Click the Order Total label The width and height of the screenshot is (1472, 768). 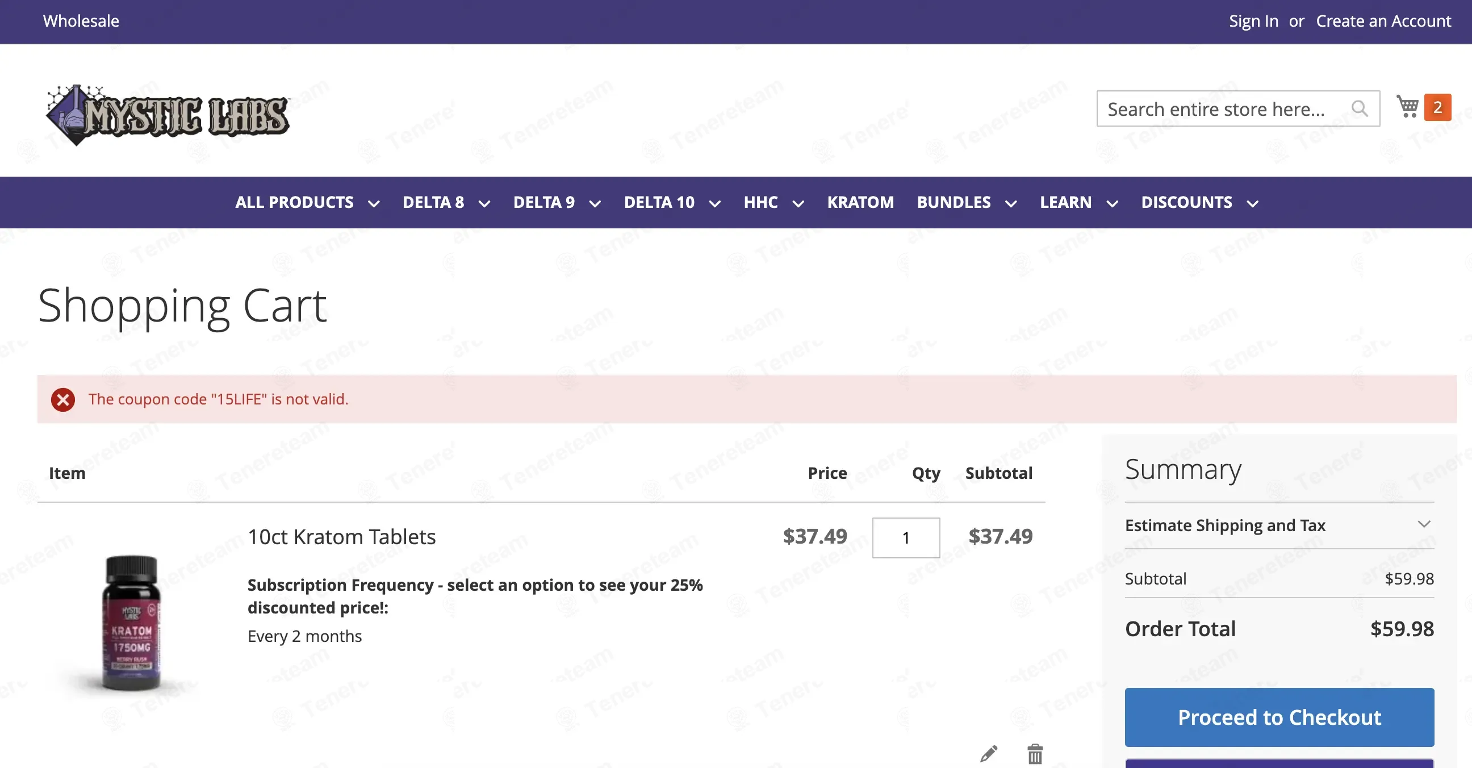coord(1180,629)
